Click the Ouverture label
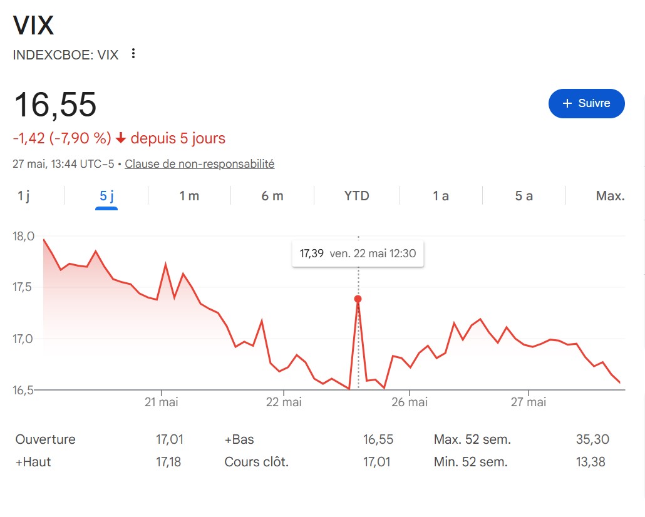 point(45,439)
